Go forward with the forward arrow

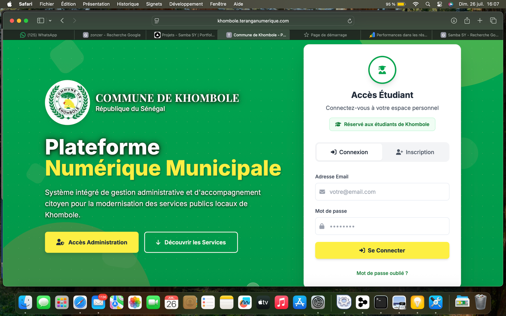pos(75,21)
